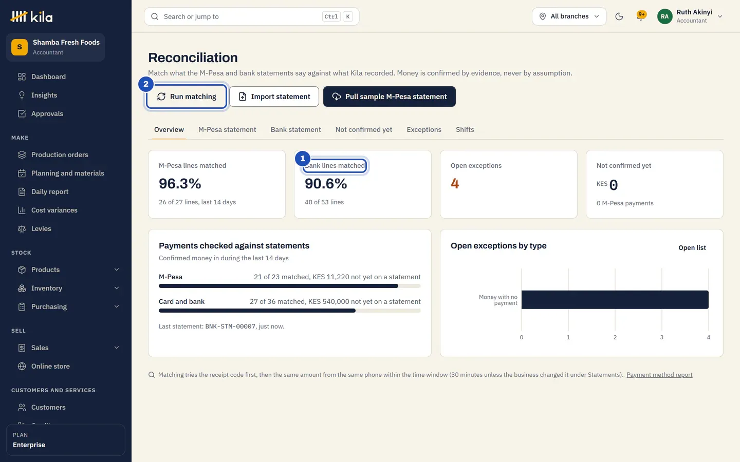This screenshot has width=740, height=462.
Task: Open the Payment method report link
Action: 659,375
